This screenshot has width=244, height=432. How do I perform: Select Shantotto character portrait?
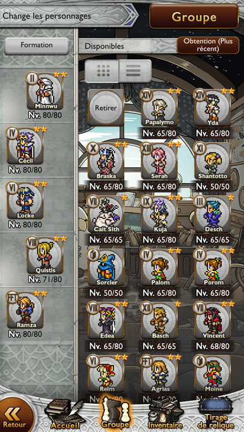click(x=213, y=161)
